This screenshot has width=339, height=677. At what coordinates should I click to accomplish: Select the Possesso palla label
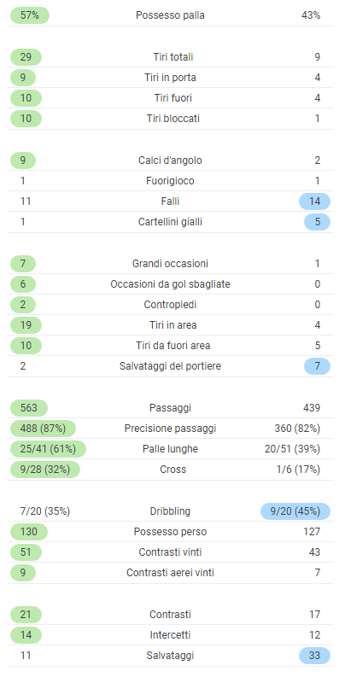point(170,15)
